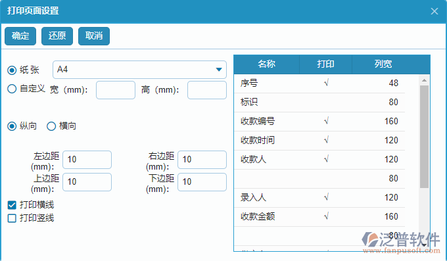This screenshot has height=261, width=447.
Task: Click the 上边距 input field
Action: click(87, 181)
